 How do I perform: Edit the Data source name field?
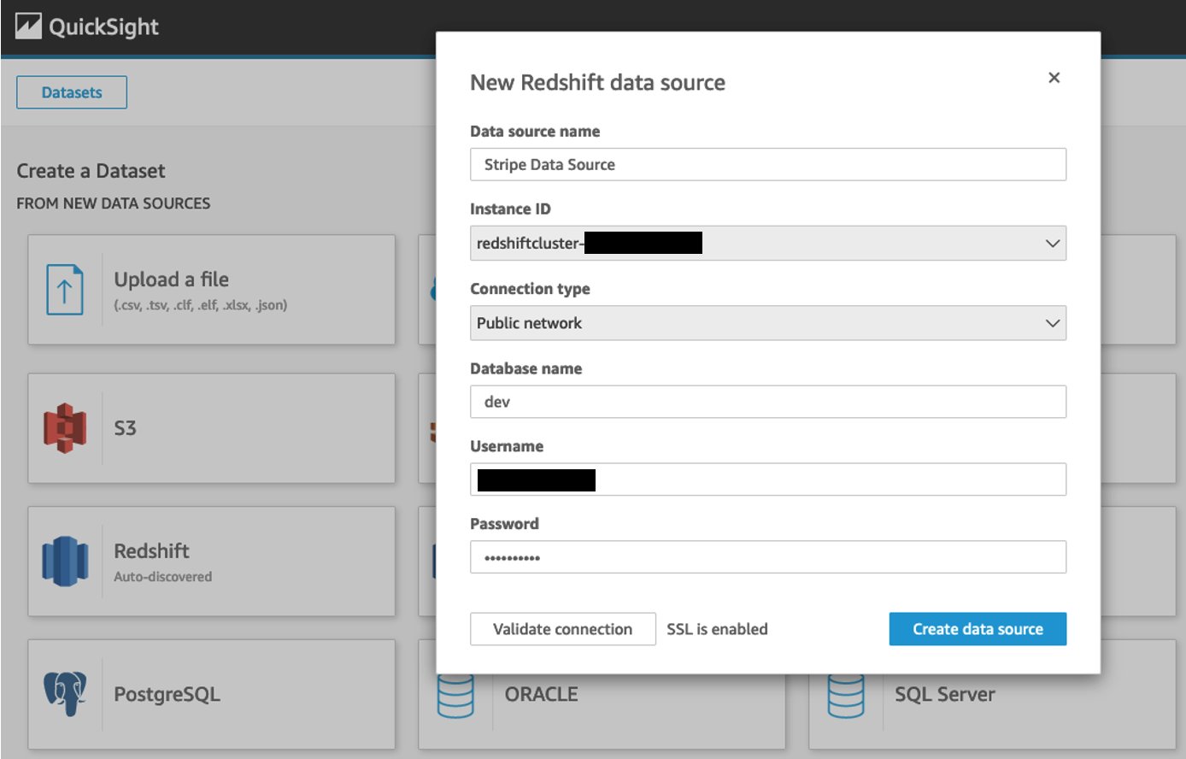[x=767, y=164]
